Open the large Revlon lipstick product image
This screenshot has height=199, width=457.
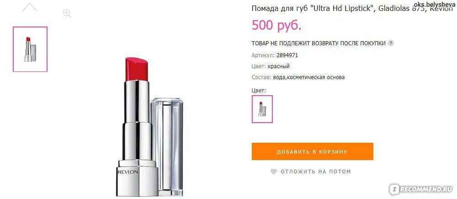pos(149,127)
